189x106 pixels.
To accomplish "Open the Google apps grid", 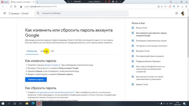I will (x=177, y=13).
